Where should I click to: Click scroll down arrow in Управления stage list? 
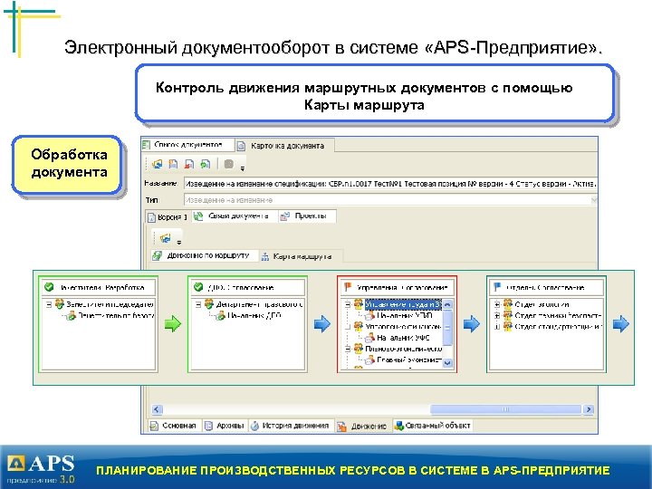tap(447, 363)
